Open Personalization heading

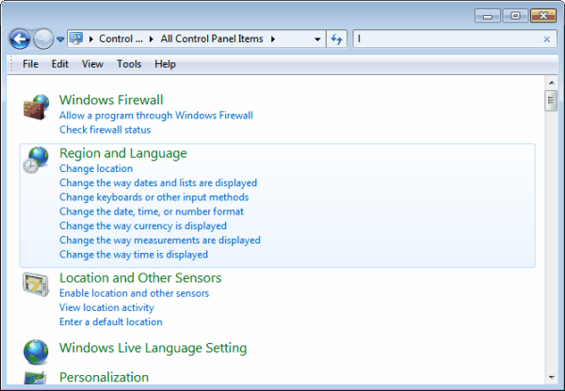coord(104,377)
